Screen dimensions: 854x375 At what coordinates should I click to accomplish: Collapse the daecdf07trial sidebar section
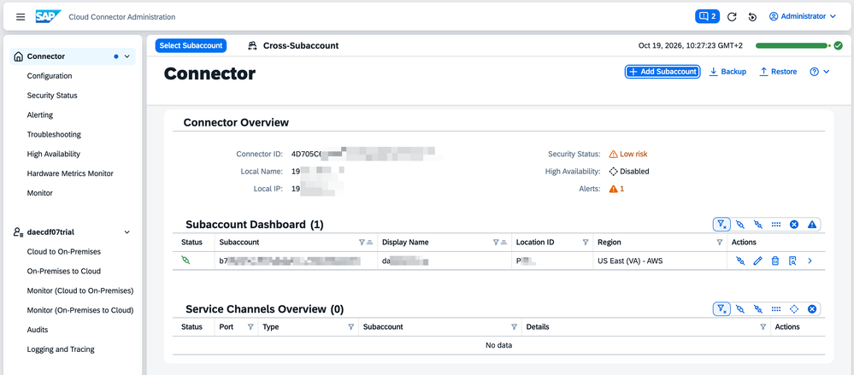pyautogui.click(x=127, y=231)
